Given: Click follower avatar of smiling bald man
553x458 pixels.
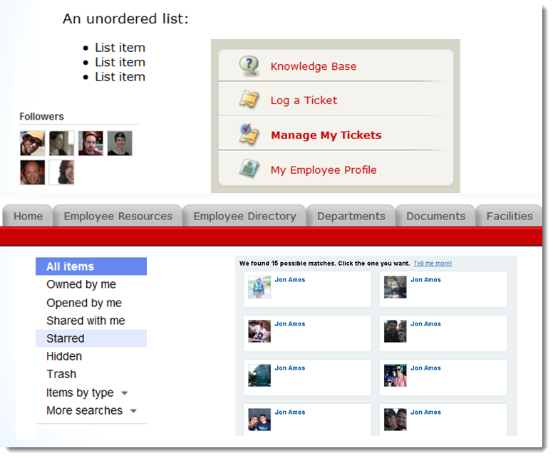Looking at the screenshot, I should (33, 172).
